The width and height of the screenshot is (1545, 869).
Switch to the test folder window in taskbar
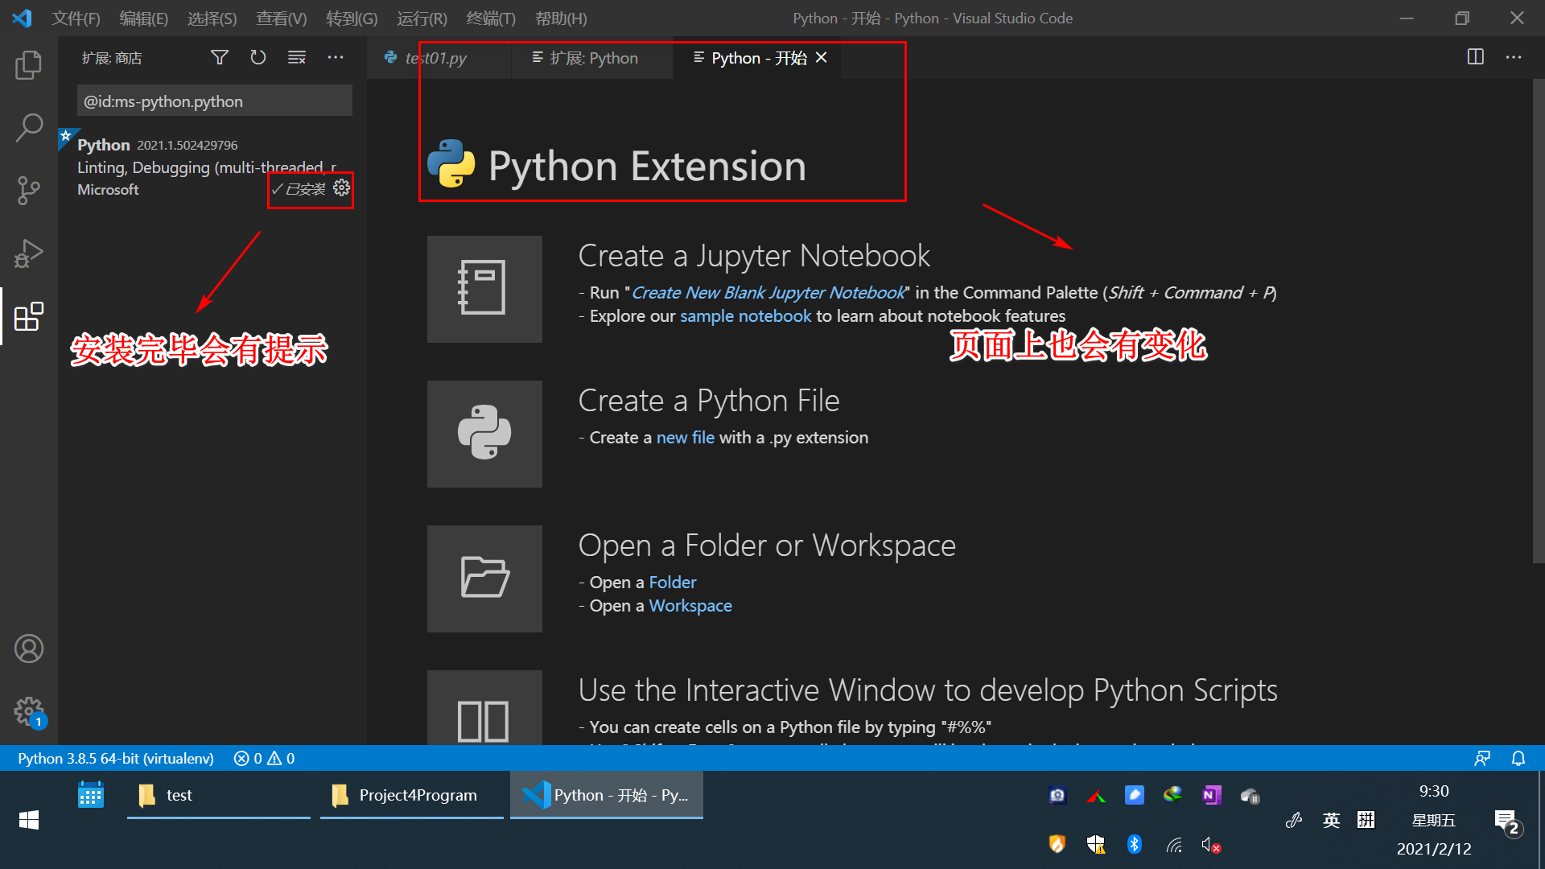pyautogui.click(x=219, y=795)
